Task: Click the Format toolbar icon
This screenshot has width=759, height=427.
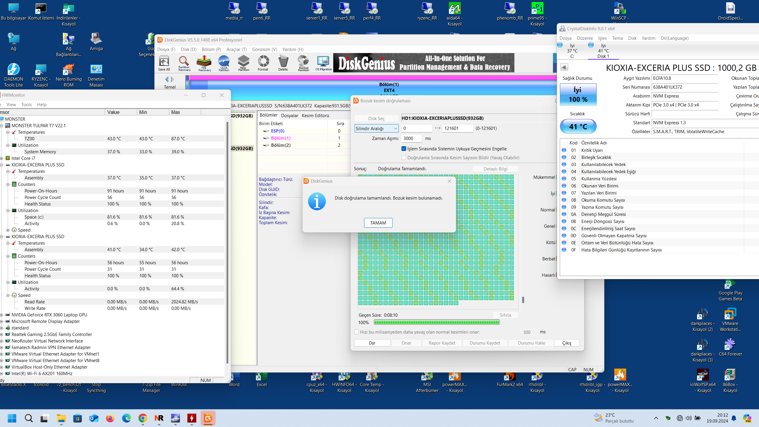Action: (263, 63)
